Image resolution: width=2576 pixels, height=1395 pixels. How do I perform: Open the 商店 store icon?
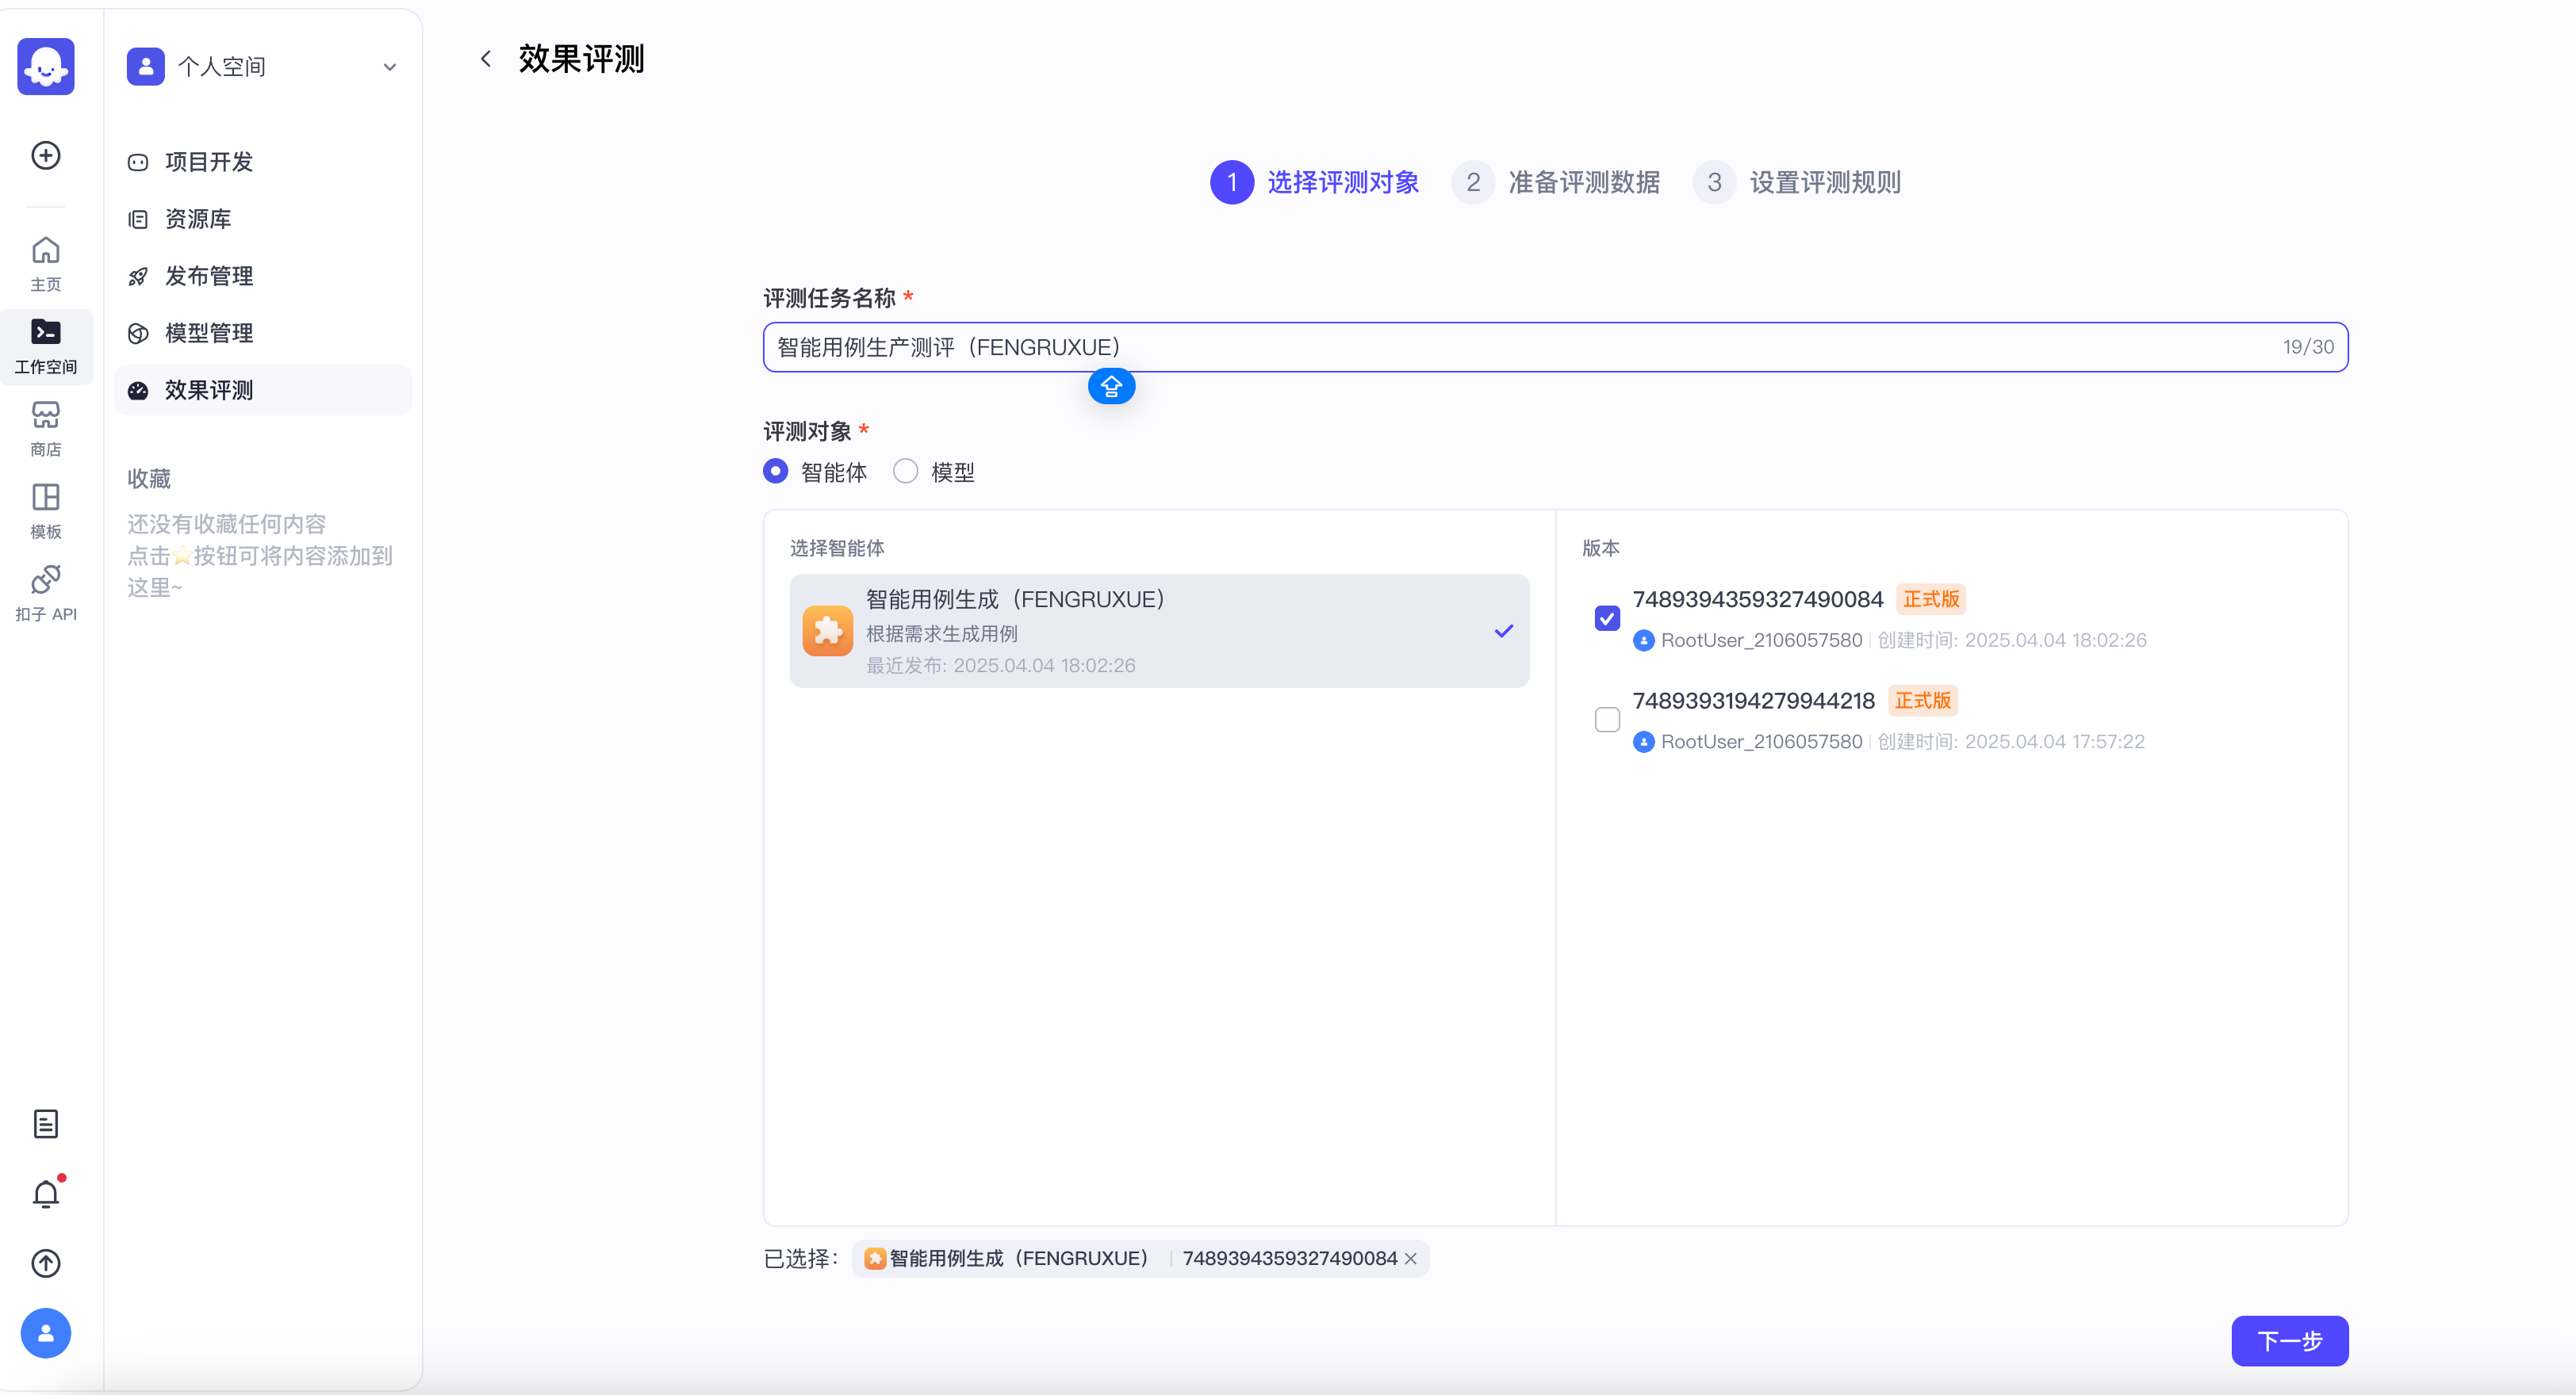46,428
